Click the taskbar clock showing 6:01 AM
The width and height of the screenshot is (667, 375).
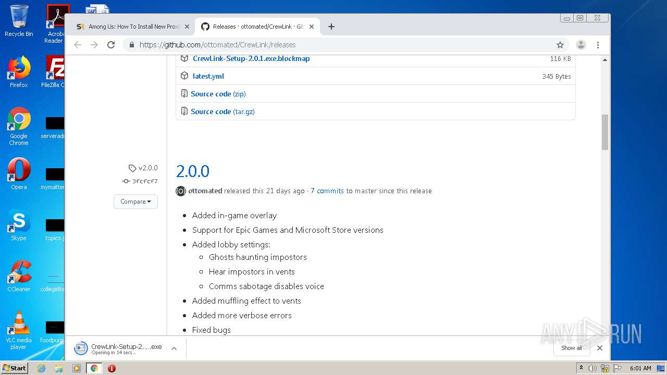coord(640,368)
